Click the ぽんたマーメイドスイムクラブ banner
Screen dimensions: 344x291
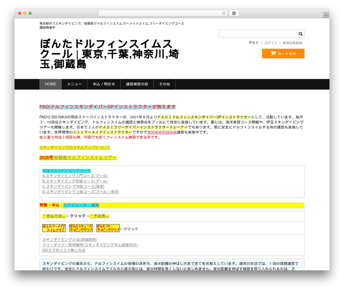(x=54, y=228)
